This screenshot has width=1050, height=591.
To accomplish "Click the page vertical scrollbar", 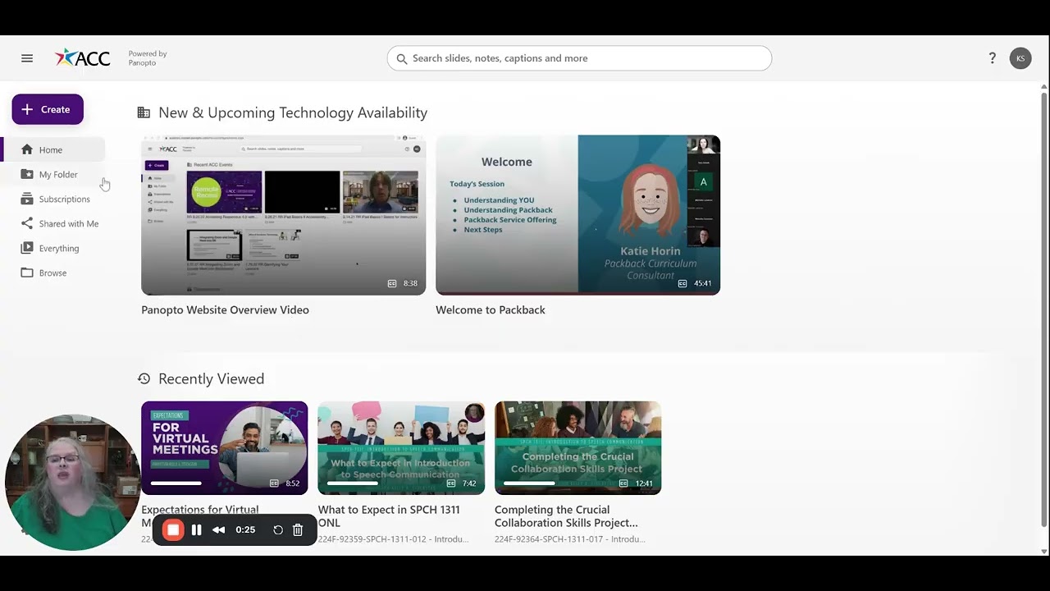I will point(1044,309).
